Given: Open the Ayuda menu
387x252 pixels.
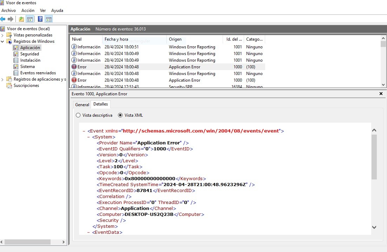Looking at the screenshot, I should coord(57,11).
